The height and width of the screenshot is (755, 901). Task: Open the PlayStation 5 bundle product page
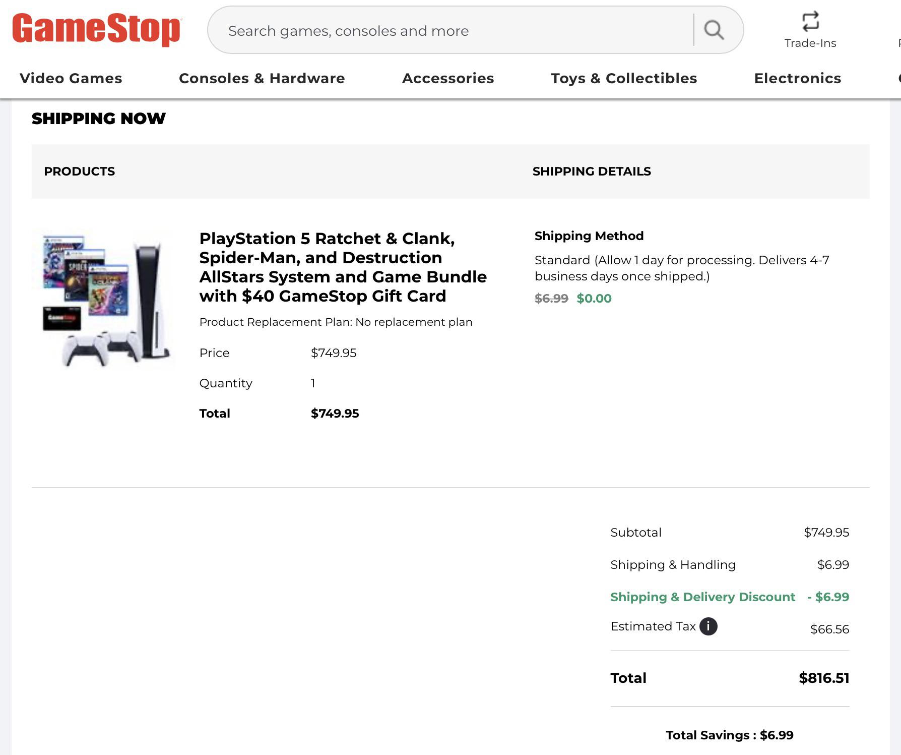coord(343,267)
